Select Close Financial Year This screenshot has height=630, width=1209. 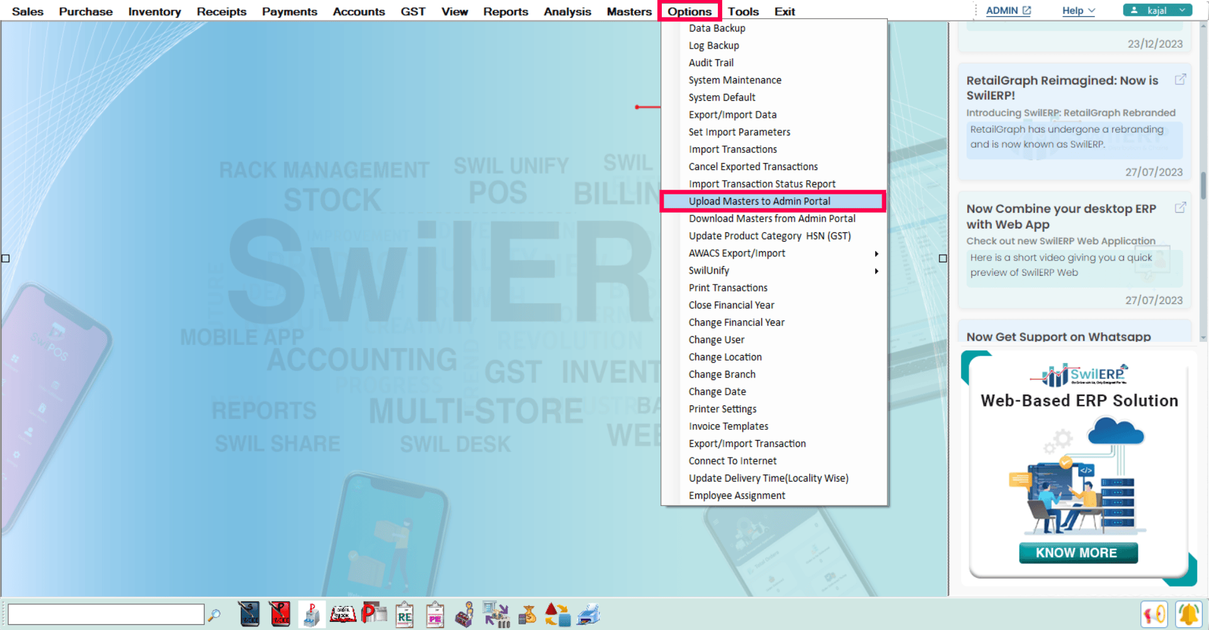(774, 305)
